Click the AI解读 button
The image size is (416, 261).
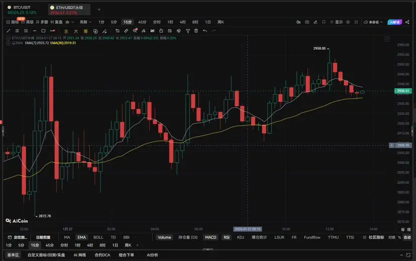[x=395, y=22]
